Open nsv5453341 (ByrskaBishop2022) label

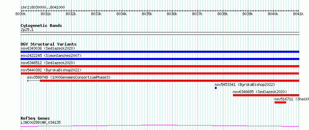pyautogui.click(x=245, y=84)
